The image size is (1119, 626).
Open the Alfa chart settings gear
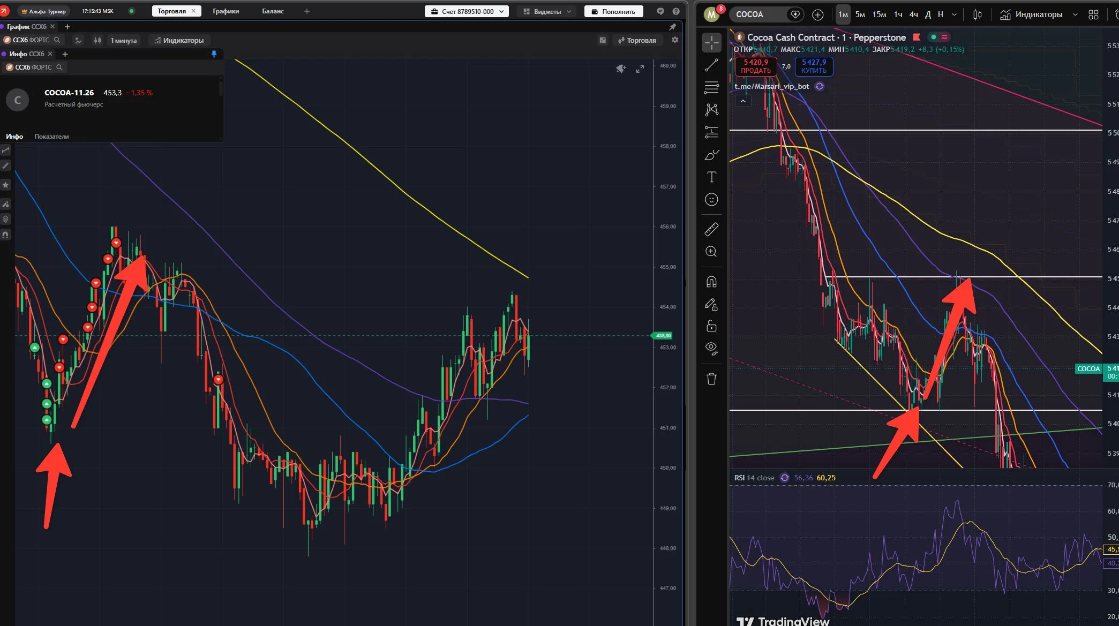(x=675, y=40)
